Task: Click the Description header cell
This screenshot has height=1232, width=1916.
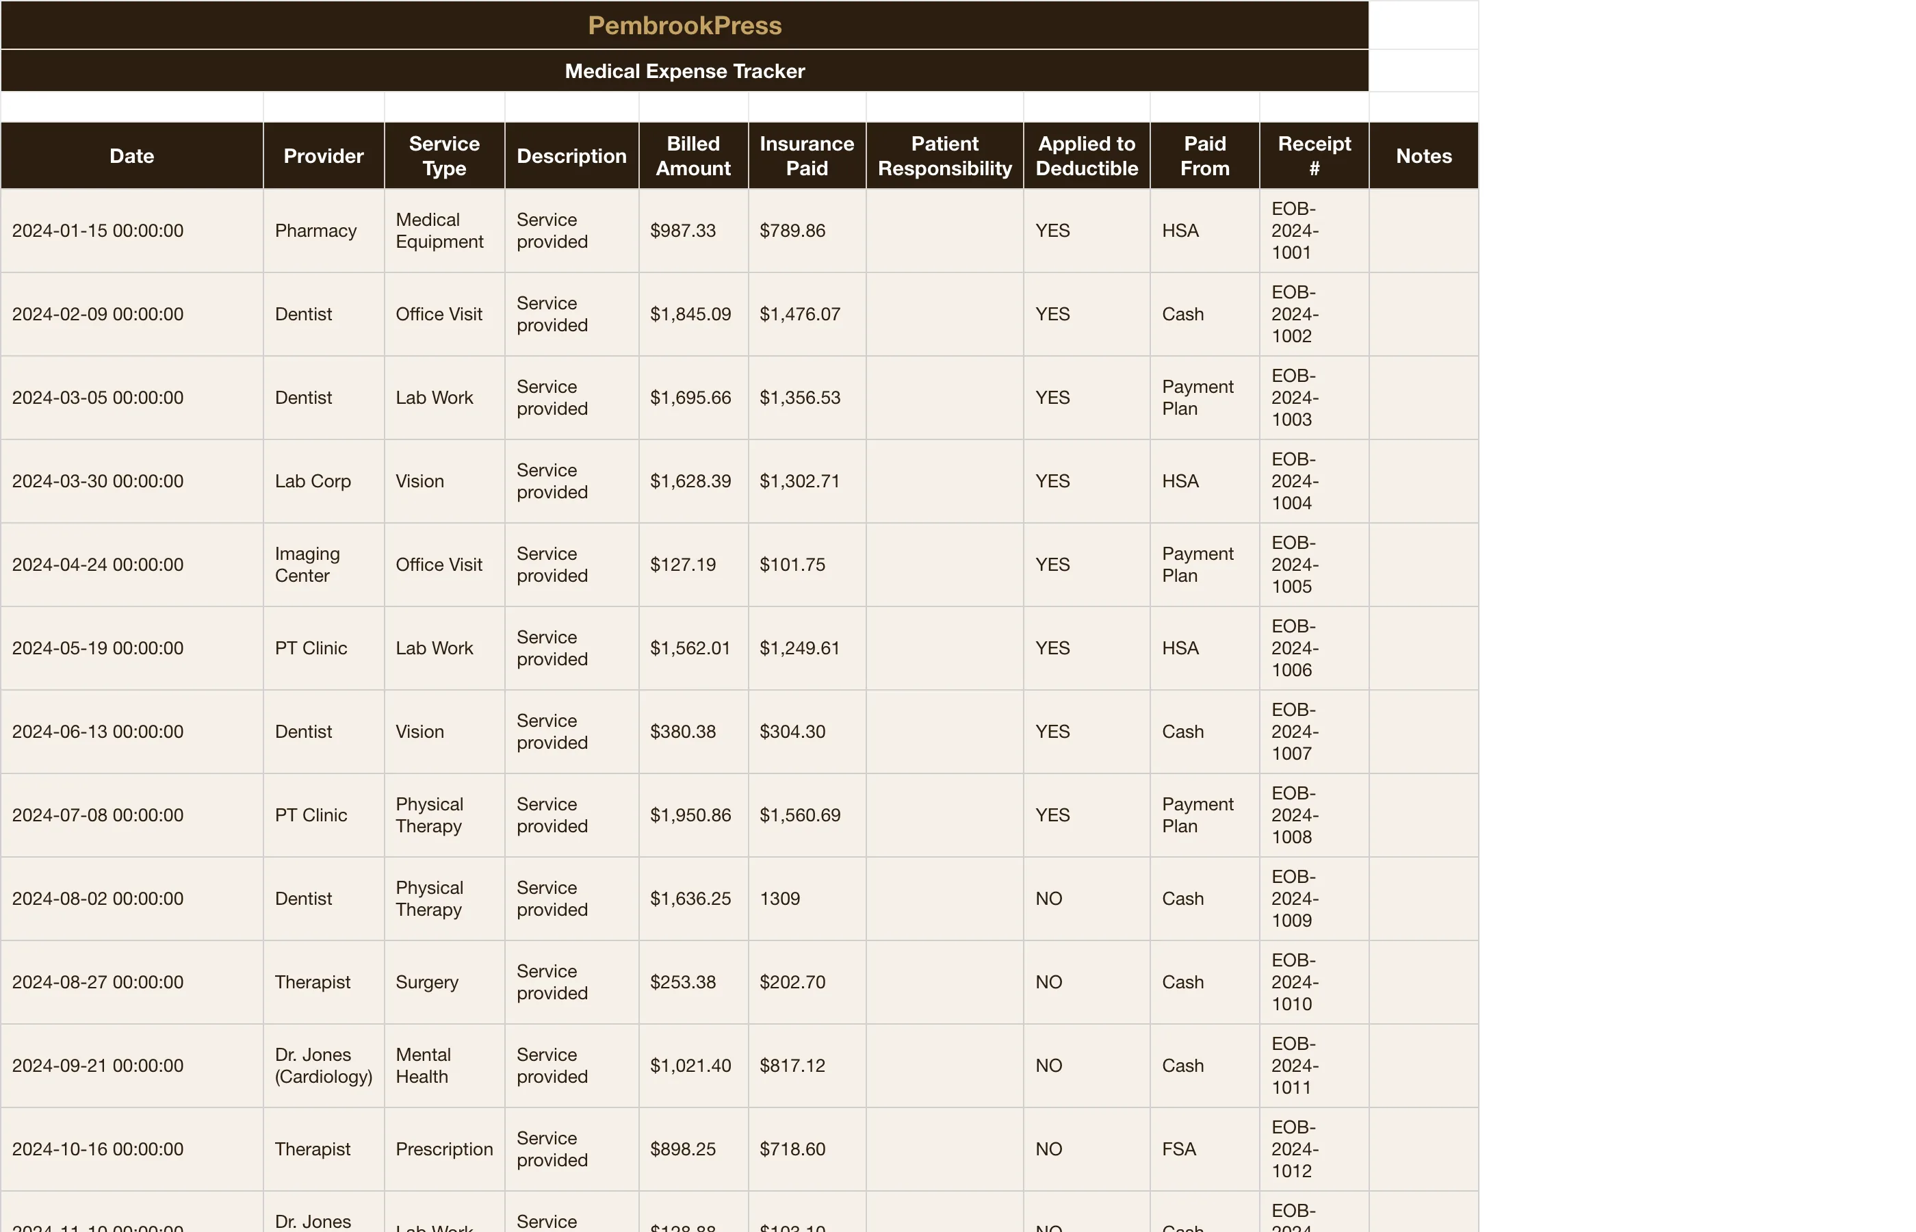Action: pyautogui.click(x=572, y=156)
